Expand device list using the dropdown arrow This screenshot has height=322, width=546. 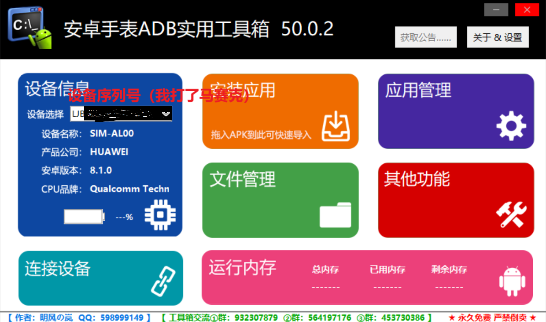coord(166,114)
